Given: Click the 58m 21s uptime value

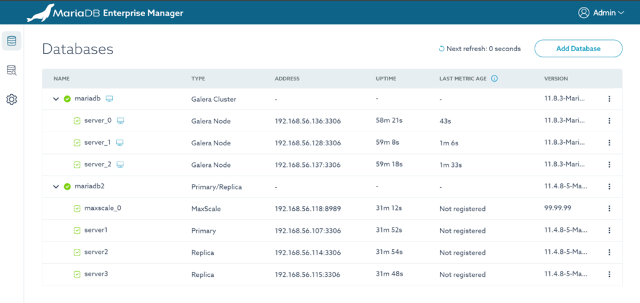Looking at the screenshot, I should pyautogui.click(x=389, y=120).
